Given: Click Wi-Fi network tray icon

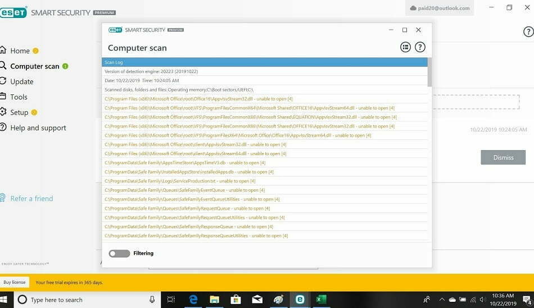Looking at the screenshot, I should click(473, 300).
